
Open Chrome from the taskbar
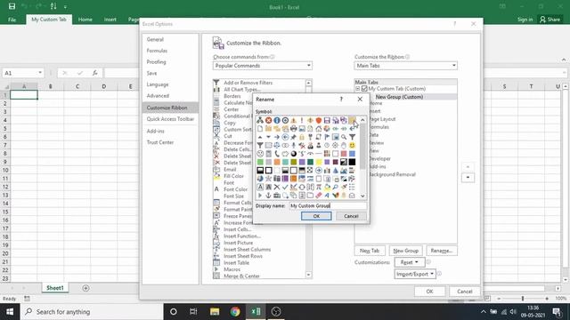click(x=235, y=312)
